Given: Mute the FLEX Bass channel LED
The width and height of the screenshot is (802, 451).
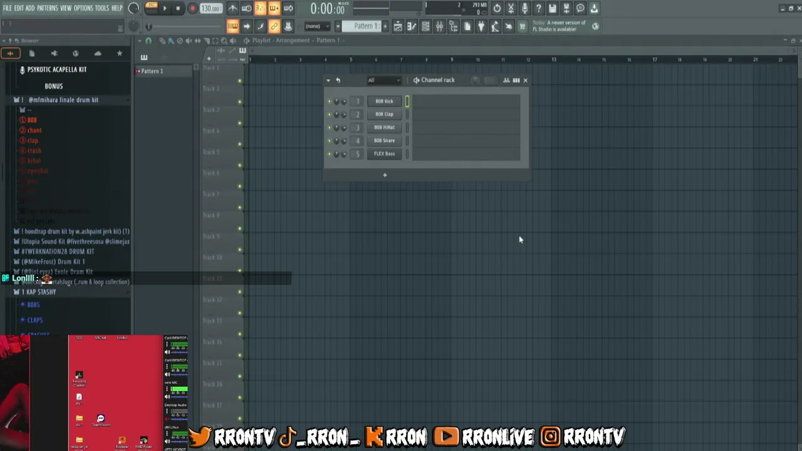Looking at the screenshot, I should 330,153.
